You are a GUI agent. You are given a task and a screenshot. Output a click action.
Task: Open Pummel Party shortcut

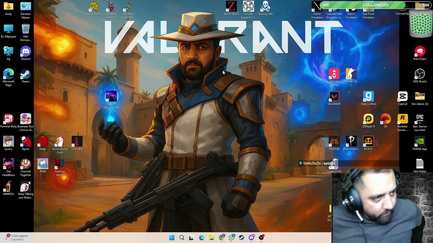(x=8, y=121)
